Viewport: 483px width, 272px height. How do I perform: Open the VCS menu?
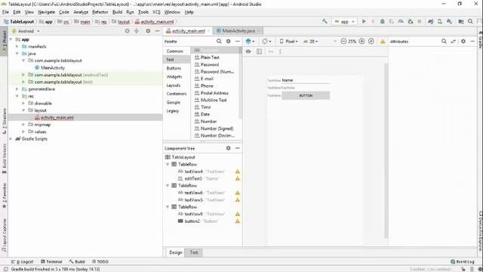[156, 12]
